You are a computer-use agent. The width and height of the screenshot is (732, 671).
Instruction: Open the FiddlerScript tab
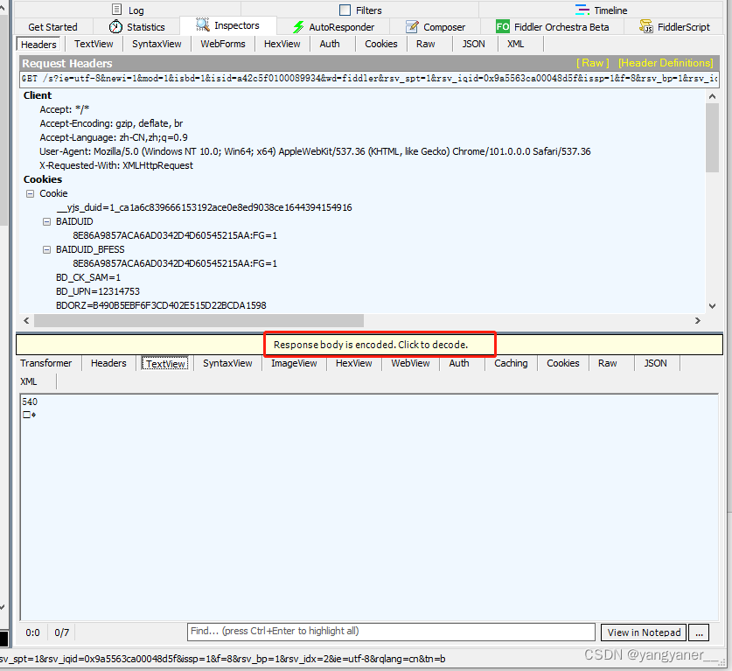674,27
